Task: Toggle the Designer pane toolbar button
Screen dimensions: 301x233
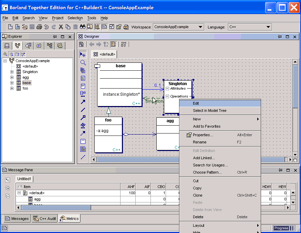Action: [97, 27]
